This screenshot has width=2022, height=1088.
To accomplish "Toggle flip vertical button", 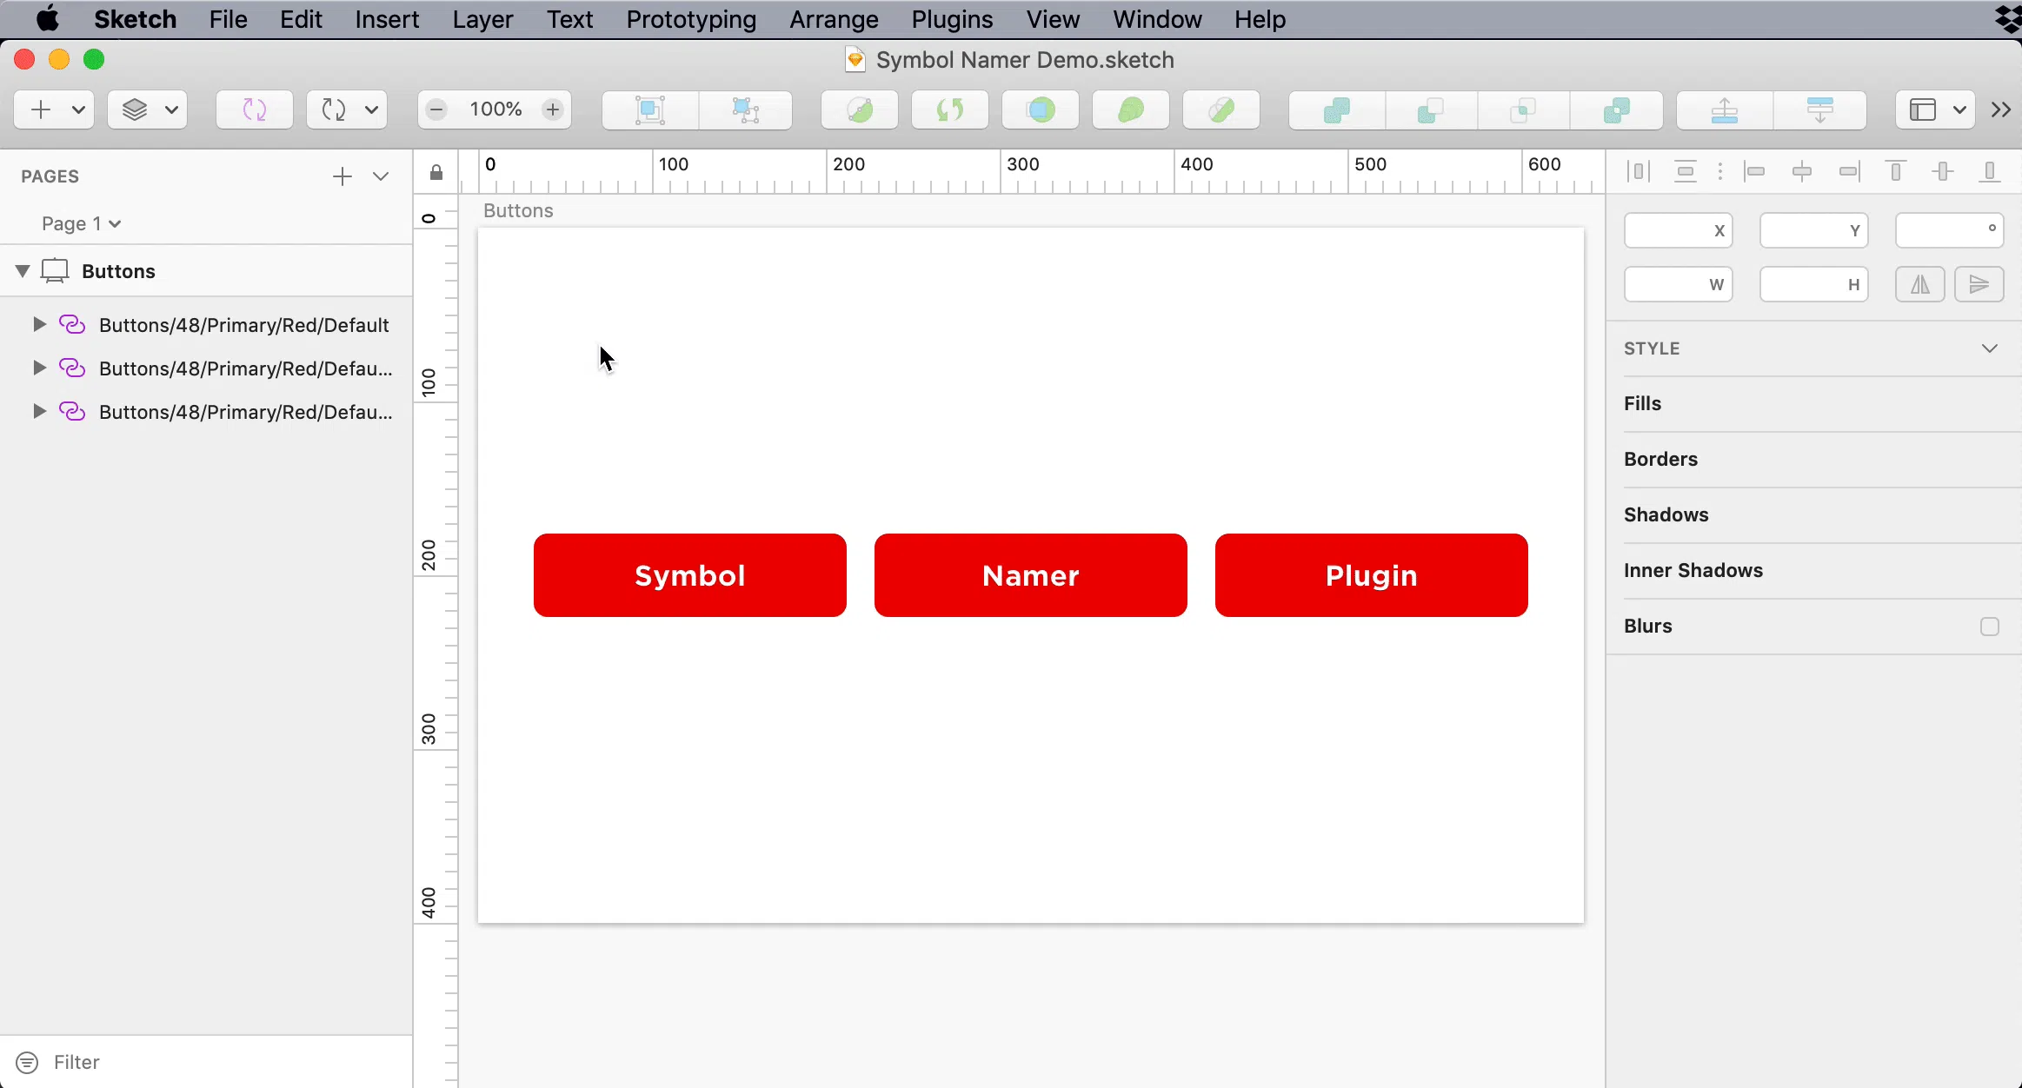I will 1979,284.
